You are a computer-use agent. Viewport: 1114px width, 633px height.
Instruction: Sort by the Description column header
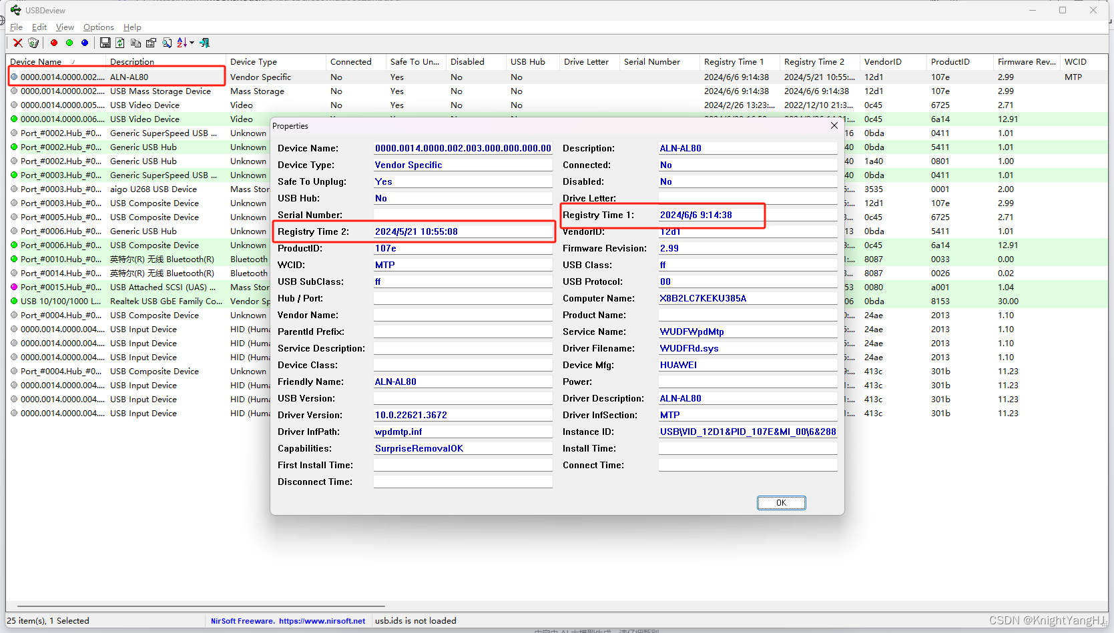coord(166,61)
